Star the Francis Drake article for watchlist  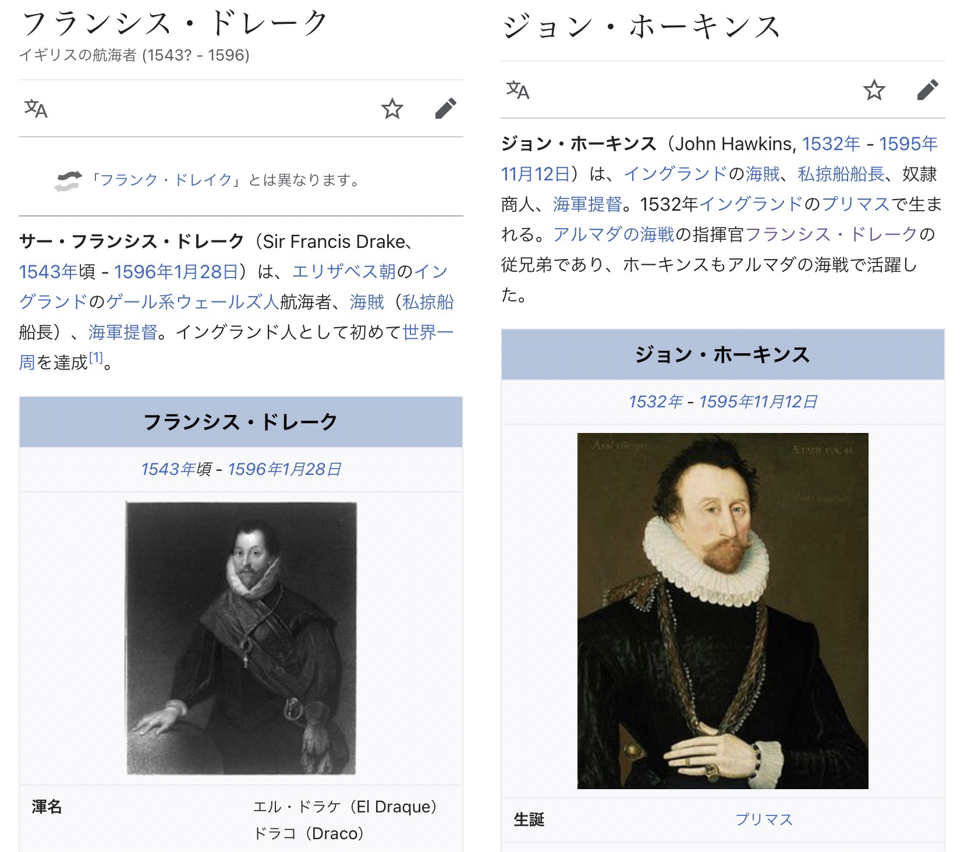(392, 109)
